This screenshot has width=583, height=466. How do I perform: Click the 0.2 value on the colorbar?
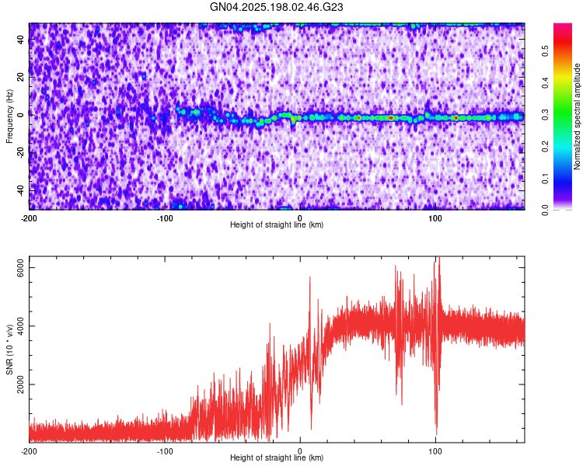tap(546, 147)
